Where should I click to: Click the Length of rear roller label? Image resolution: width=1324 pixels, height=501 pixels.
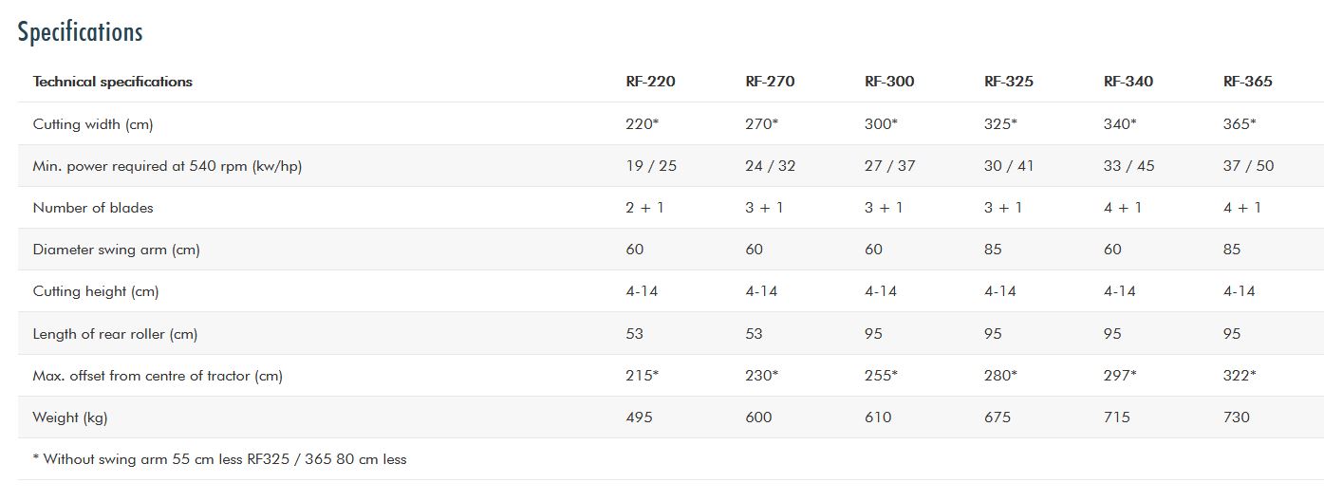click(x=115, y=334)
